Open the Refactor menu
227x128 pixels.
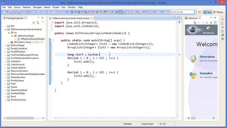click(x=27, y=7)
